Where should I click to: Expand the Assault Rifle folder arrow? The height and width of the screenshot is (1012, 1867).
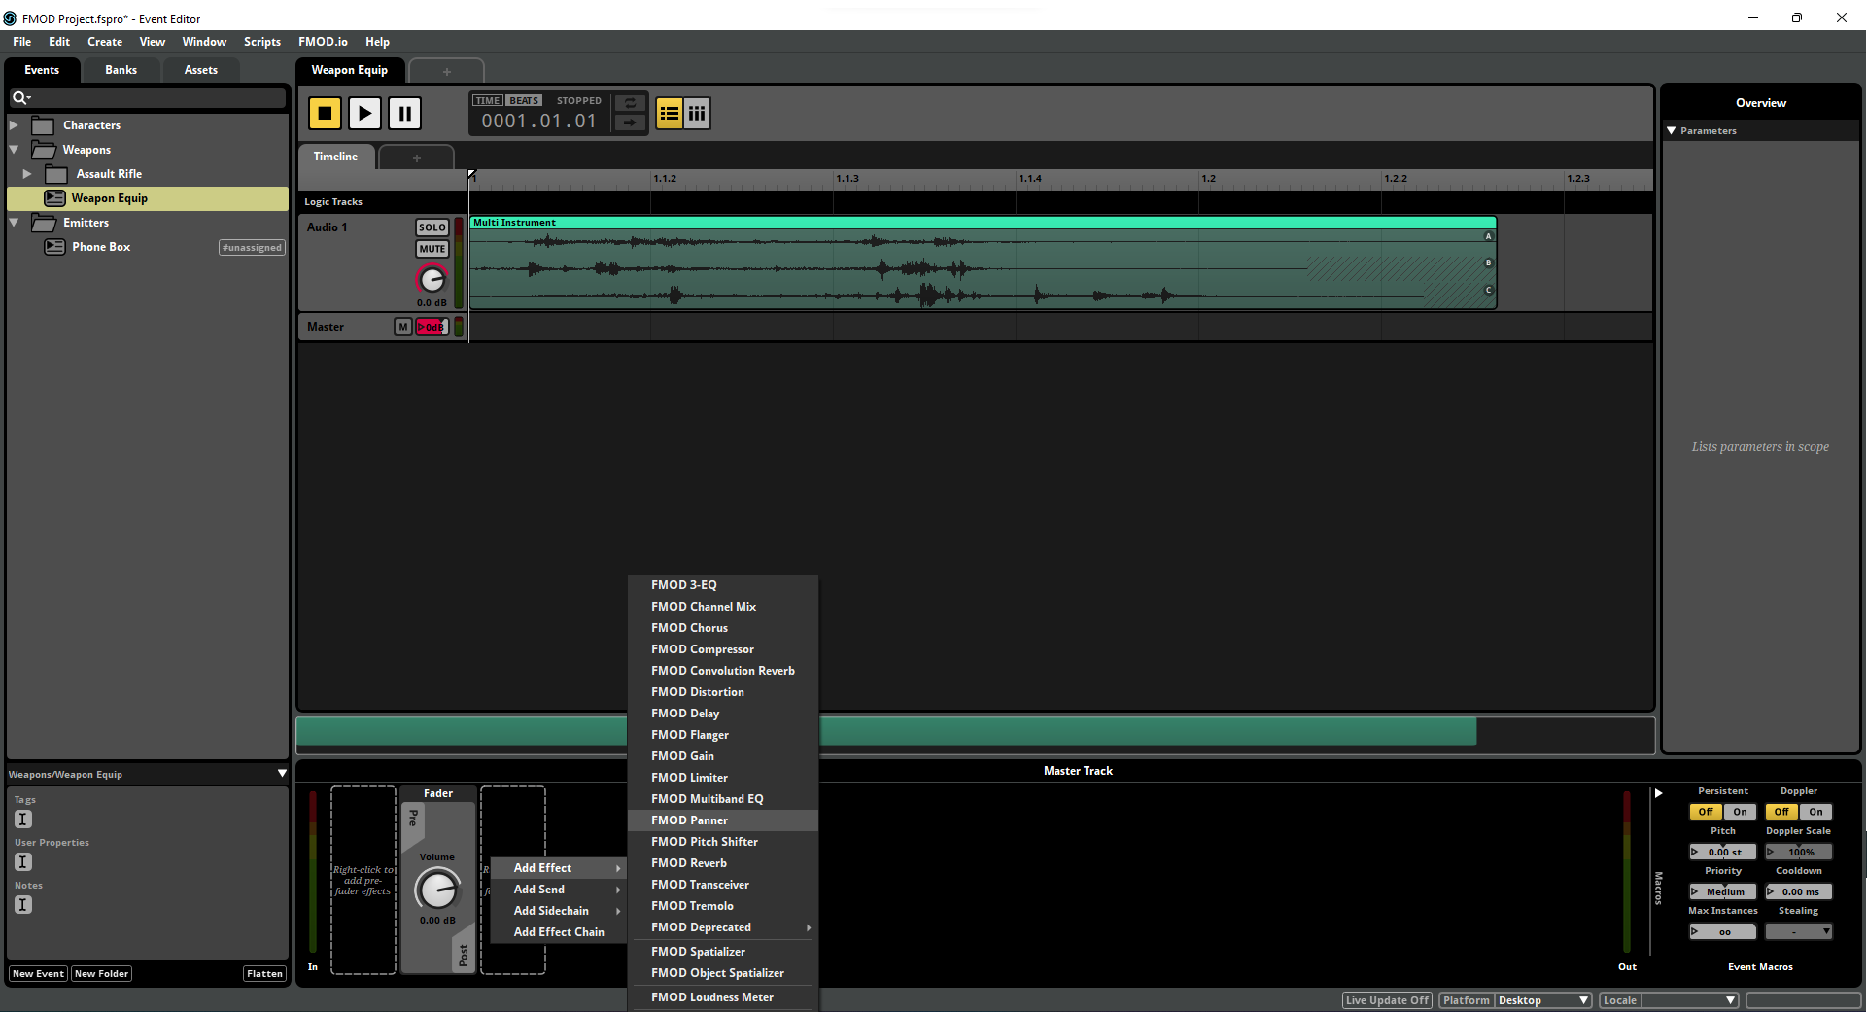click(x=27, y=174)
